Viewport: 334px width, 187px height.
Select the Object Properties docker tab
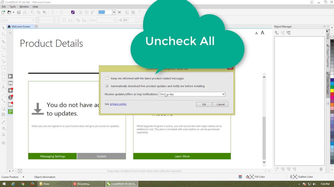(328, 56)
